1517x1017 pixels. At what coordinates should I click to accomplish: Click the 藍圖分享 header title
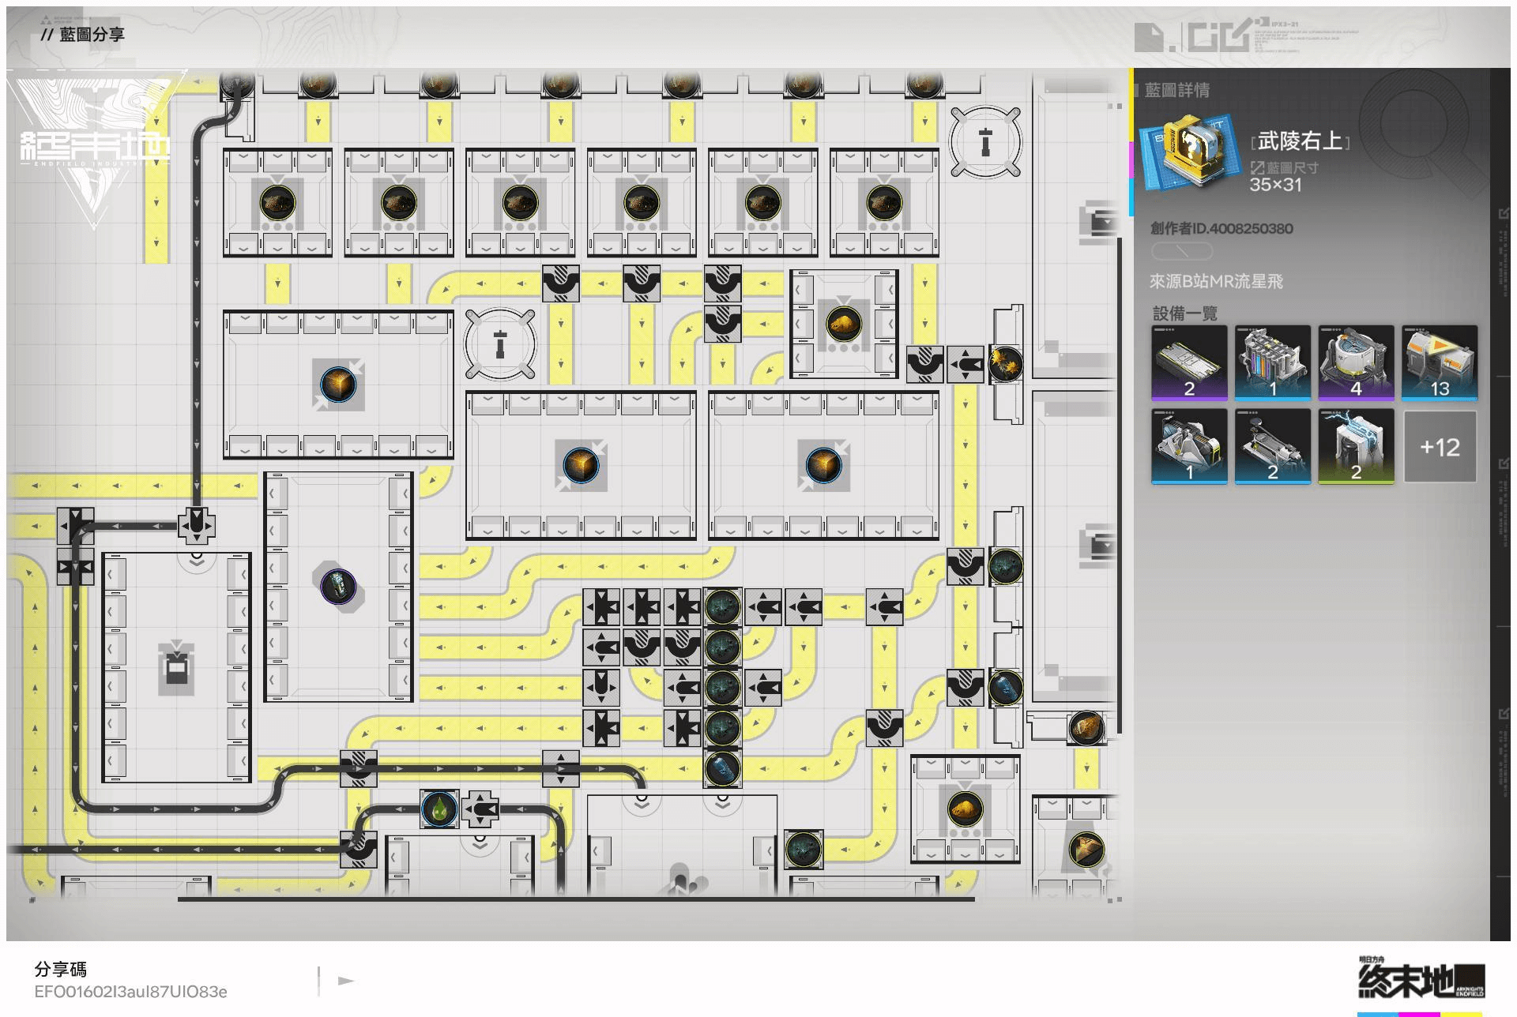pyautogui.click(x=92, y=35)
